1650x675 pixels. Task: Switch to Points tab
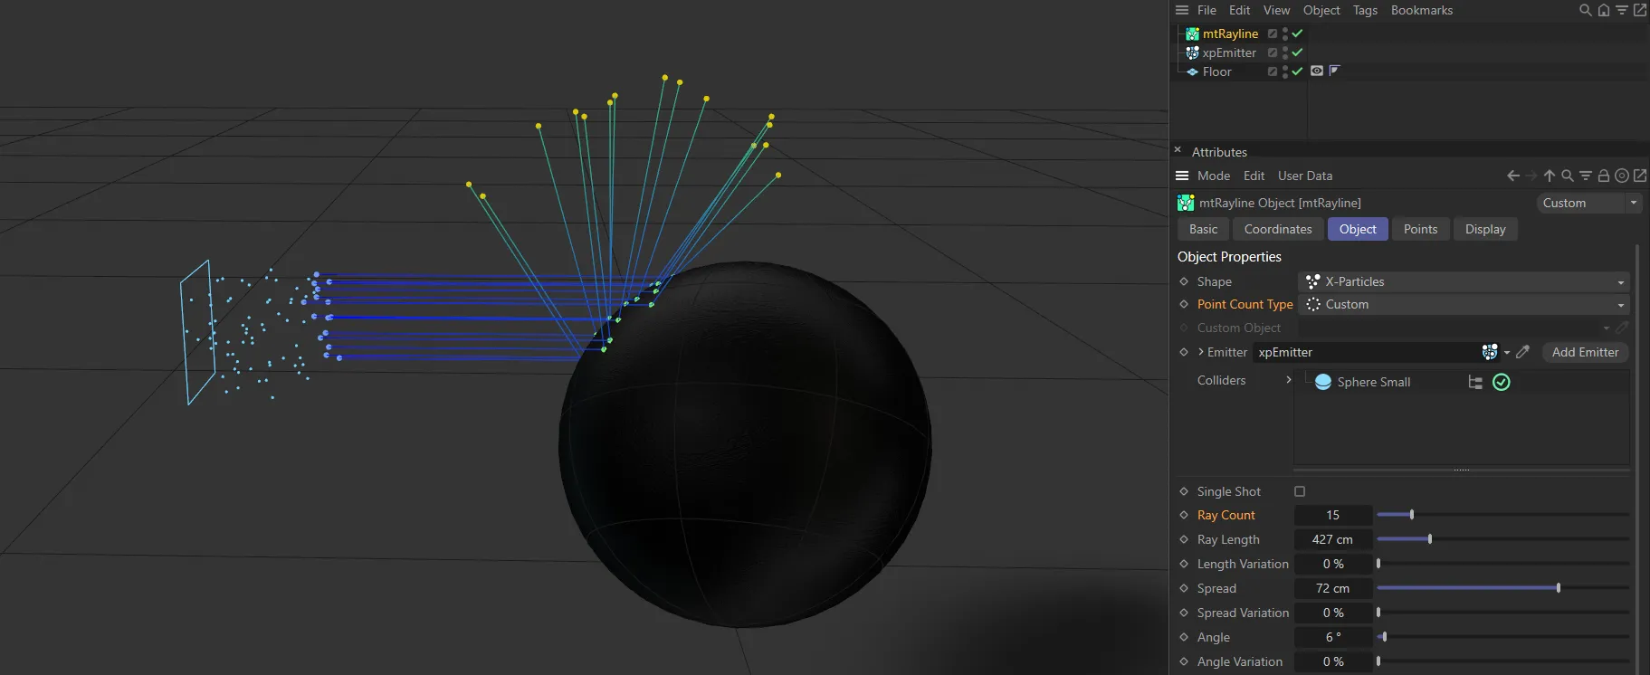(1420, 229)
